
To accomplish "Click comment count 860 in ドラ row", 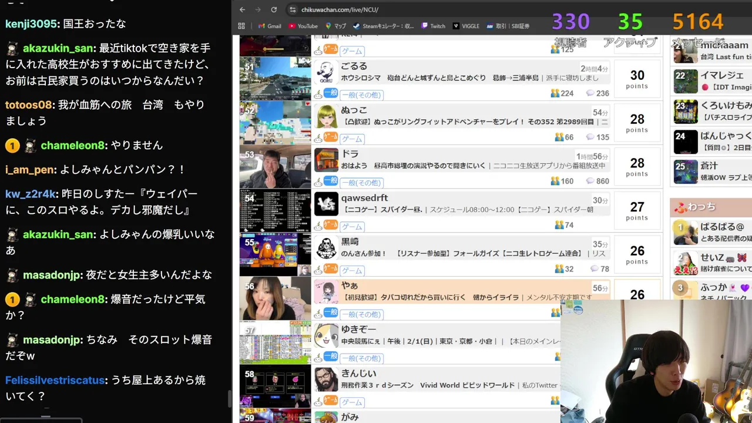I will click(x=597, y=181).
